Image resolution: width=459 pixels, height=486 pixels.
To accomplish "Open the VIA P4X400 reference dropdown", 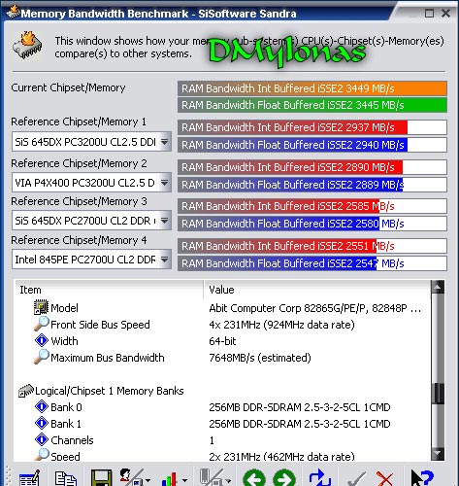I will coord(164,183).
